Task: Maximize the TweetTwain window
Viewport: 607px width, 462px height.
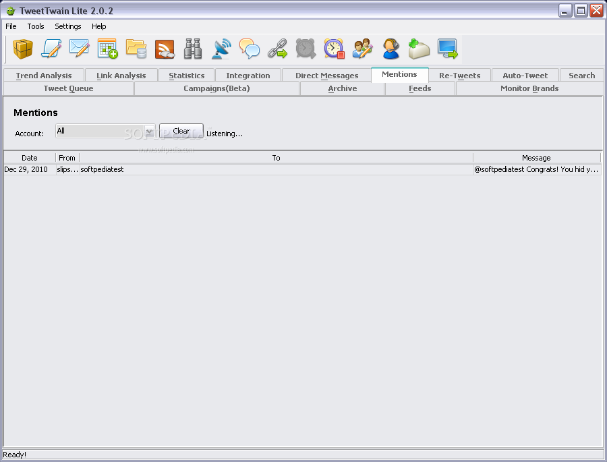Action: tap(581, 11)
